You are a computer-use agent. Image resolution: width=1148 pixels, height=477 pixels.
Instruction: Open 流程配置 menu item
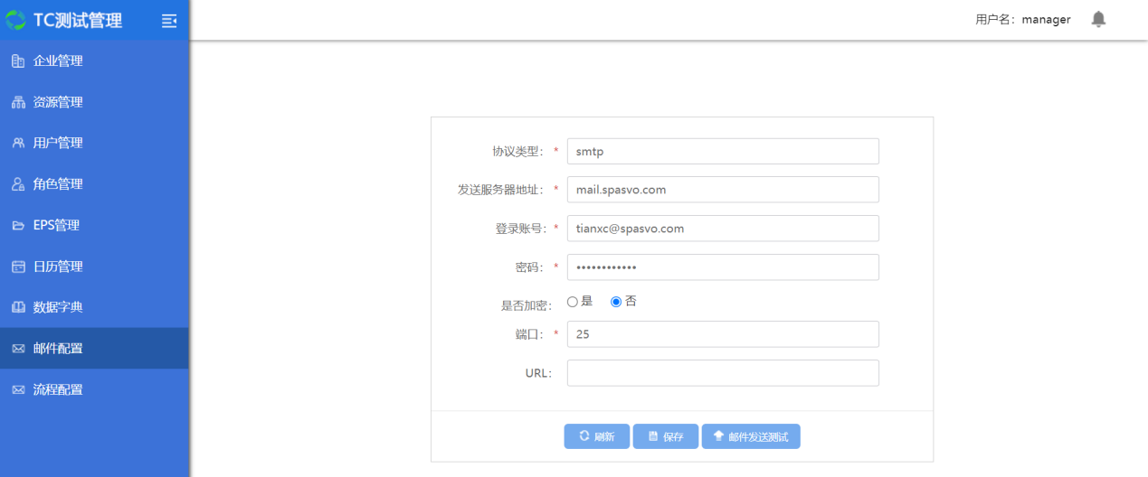click(58, 390)
